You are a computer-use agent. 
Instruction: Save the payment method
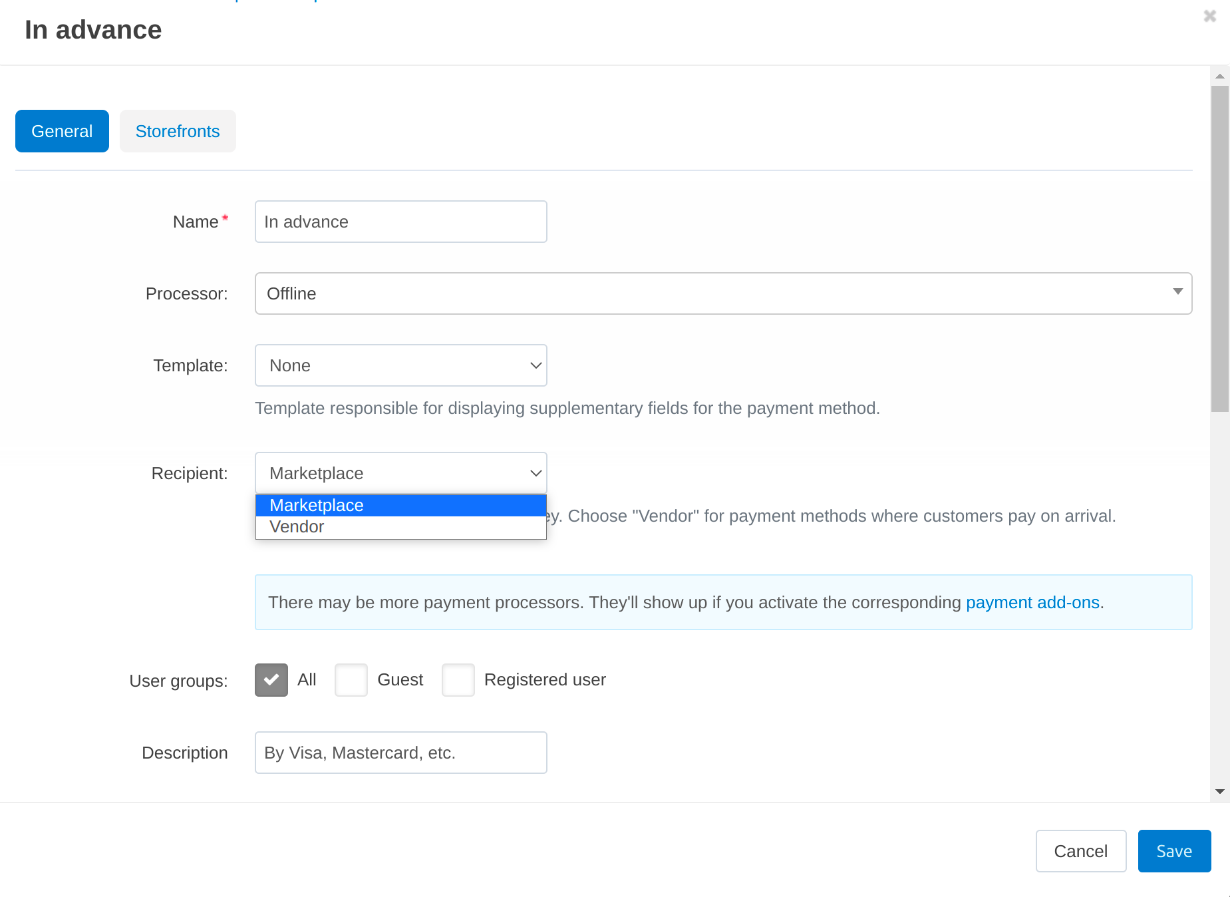click(1174, 851)
